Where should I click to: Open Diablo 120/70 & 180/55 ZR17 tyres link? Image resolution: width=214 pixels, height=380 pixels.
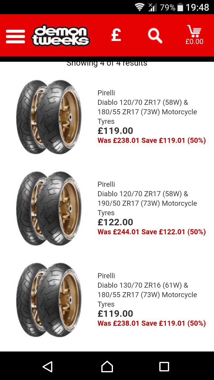(x=147, y=107)
